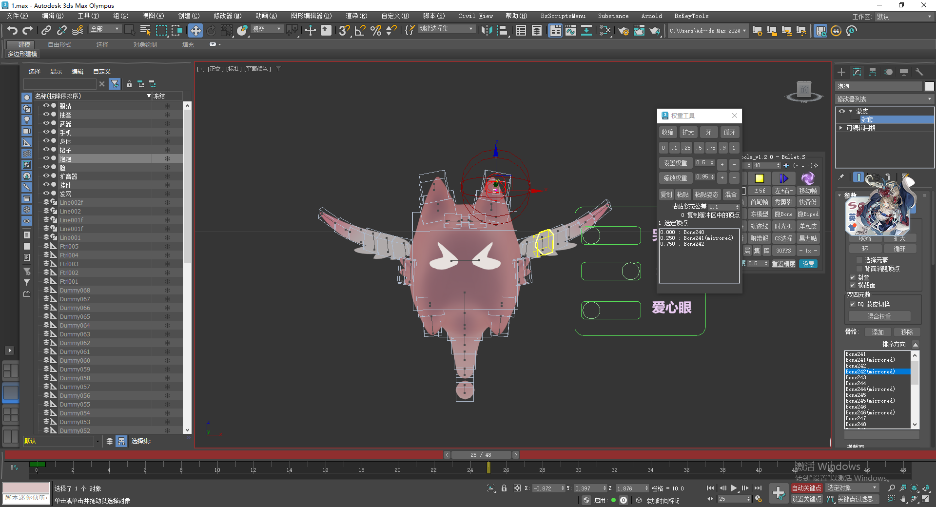This screenshot has height=507, width=936.
Task: Toggle the Angle Snap icon
Action: coord(360,31)
